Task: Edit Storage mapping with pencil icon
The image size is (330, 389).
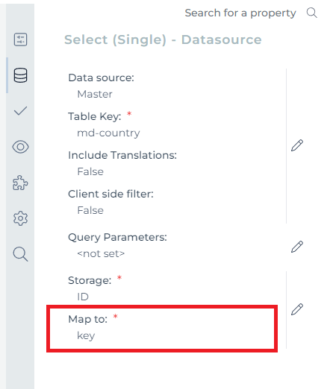Action: tap(297, 309)
